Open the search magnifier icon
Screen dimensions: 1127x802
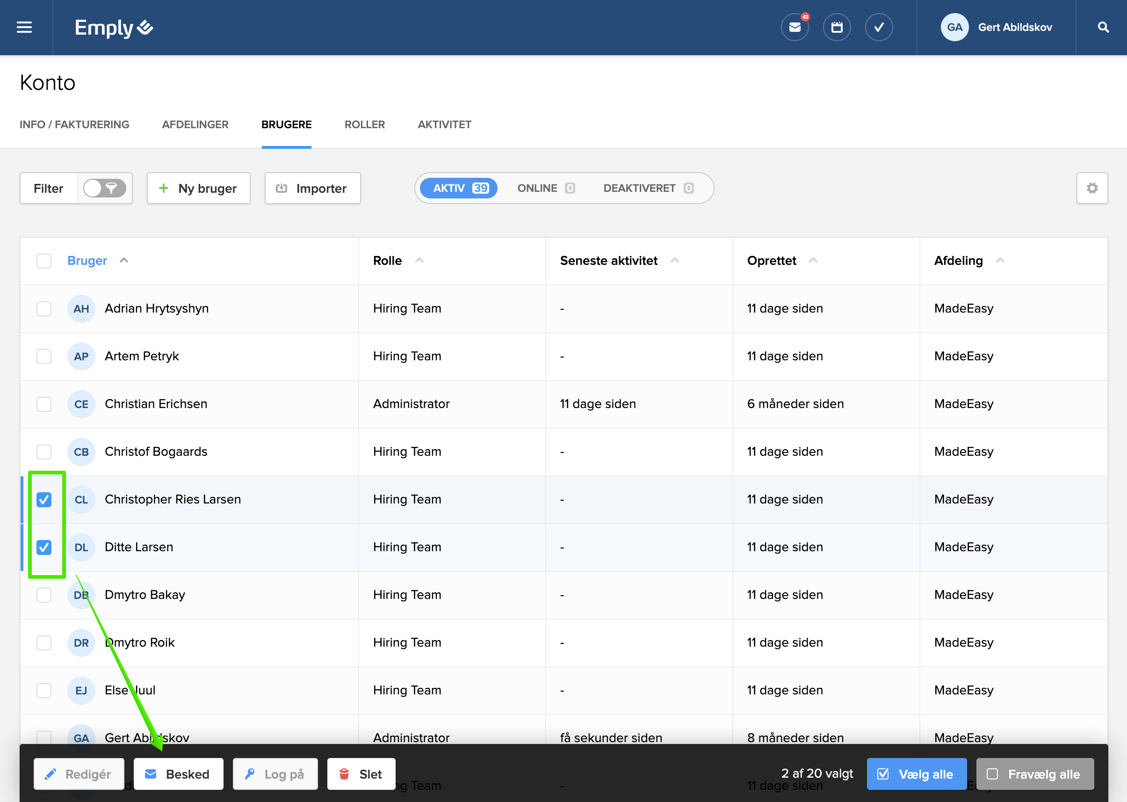click(x=1103, y=27)
